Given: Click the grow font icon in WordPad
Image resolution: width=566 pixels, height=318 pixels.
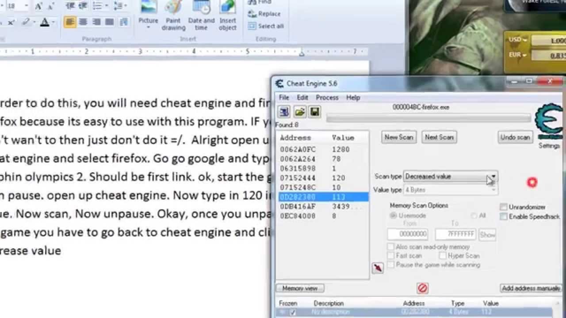Looking at the screenshot, I should tap(39, 6).
